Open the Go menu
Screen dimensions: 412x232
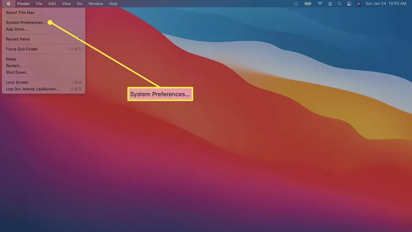pyautogui.click(x=80, y=4)
